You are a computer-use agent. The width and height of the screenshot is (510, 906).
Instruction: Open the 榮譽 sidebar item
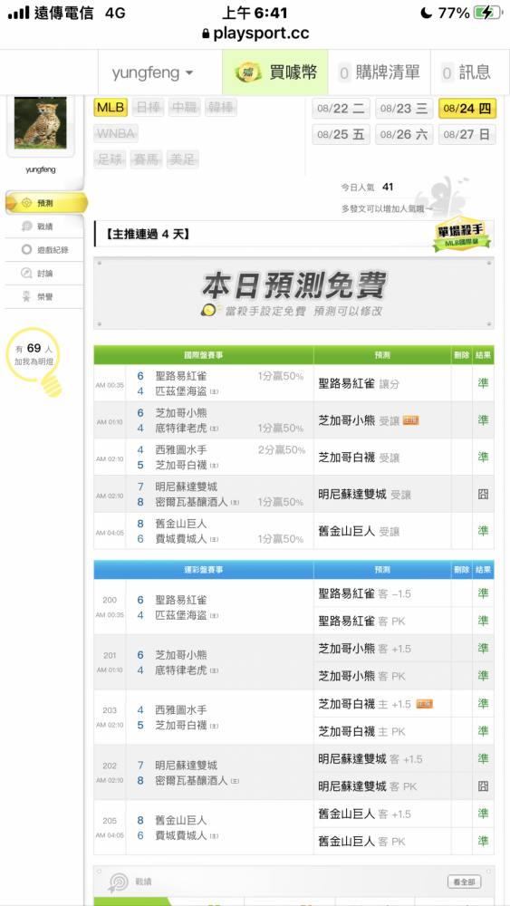pos(44,297)
